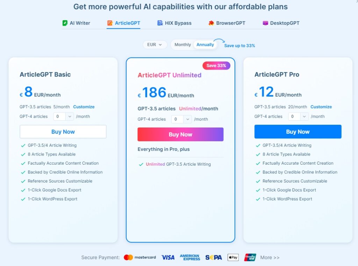Click the Mastercard payment logo
The width and height of the screenshot is (358, 266).
click(140, 257)
